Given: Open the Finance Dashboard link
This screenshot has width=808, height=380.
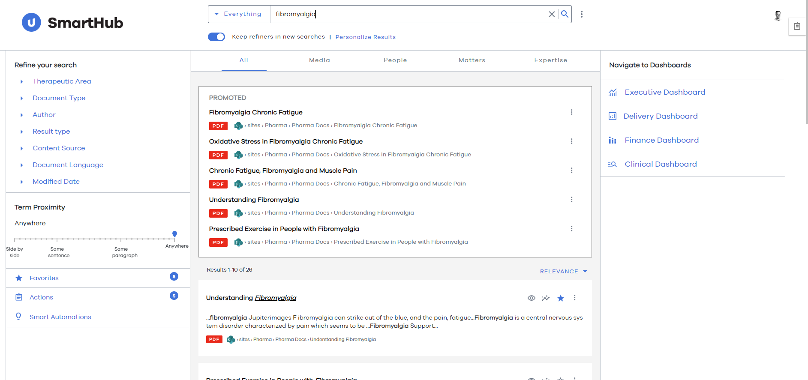Looking at the screenshot, I should point(662,140).
